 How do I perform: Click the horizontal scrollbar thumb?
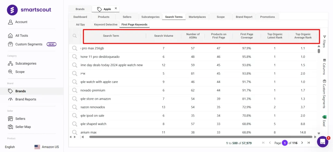coord(200,137)
